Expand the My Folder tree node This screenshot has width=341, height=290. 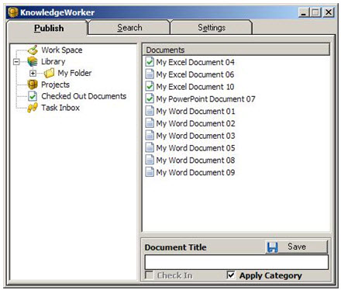click(x=33, y=74)
